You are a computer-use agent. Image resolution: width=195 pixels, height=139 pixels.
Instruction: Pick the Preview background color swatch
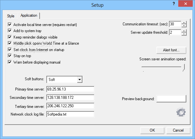coord(171,99)
